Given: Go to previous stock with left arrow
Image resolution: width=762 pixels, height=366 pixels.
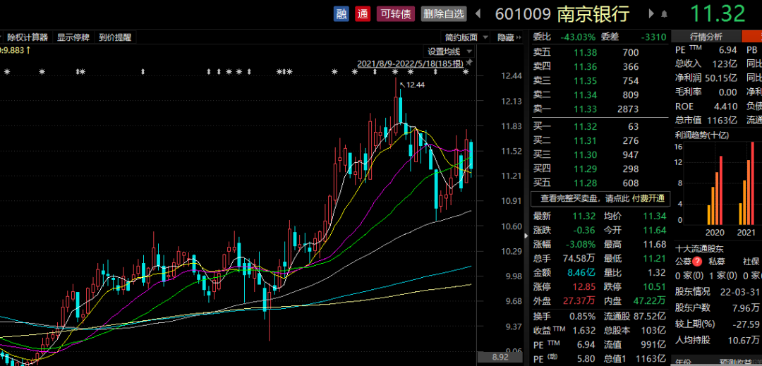Looking at the screenshot, I should point(478,13).
